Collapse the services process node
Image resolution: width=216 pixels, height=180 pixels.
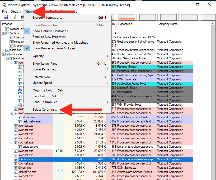[x=8, y=59]
